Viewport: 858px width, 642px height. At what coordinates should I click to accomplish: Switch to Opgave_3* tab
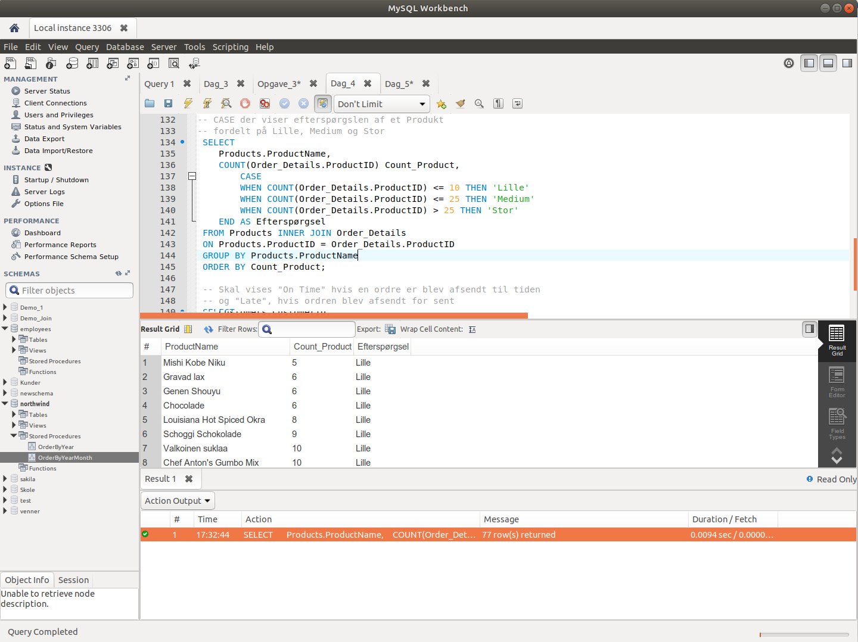click(x=279, y=84)
